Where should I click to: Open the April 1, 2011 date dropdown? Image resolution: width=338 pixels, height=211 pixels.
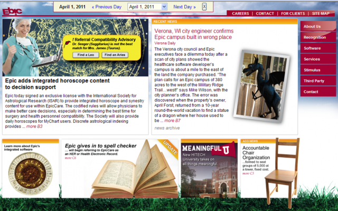[x=147, y=7]
